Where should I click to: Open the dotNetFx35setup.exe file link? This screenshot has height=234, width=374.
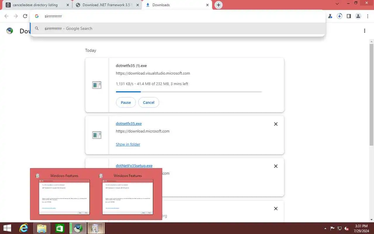(134, 166)
